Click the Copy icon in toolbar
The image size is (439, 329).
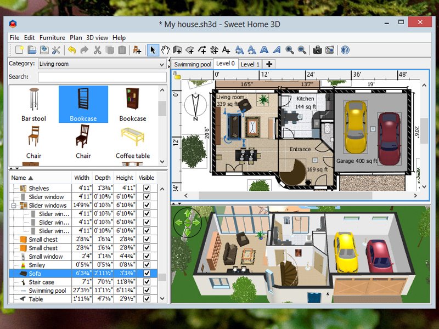point(110,50)
